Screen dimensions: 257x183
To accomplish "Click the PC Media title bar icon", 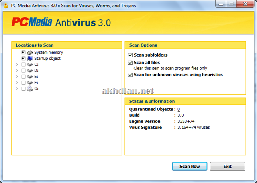I will click(x=6, y=5).
